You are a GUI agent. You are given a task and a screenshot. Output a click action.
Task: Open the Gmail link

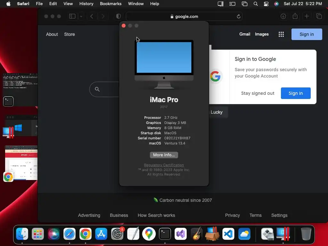pyautogui.click(x=245, y=34)
